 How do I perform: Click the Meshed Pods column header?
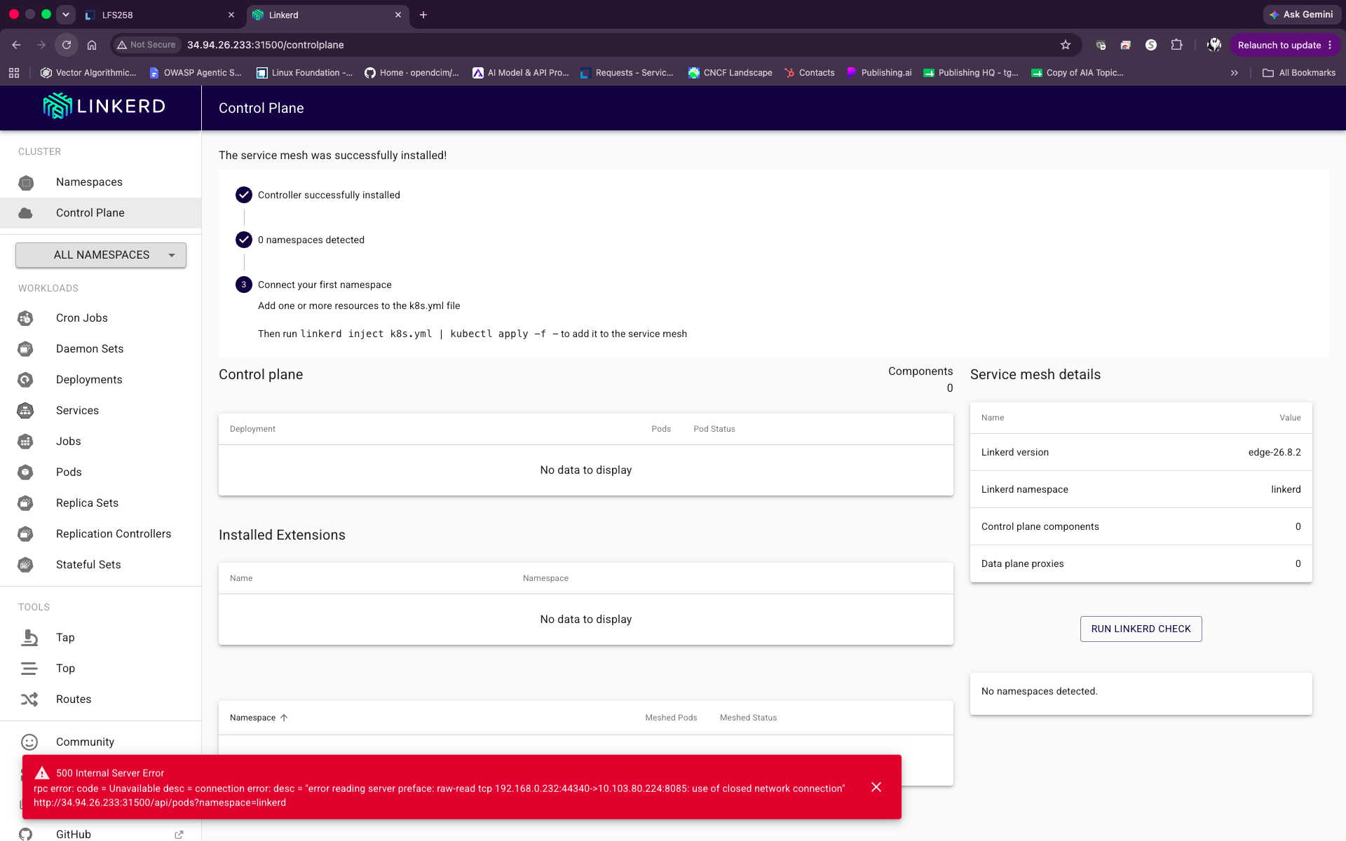click(x=671, y=718)
